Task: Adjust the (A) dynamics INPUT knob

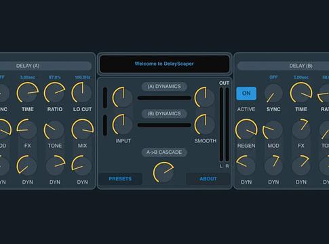Action: click(122, 98)
